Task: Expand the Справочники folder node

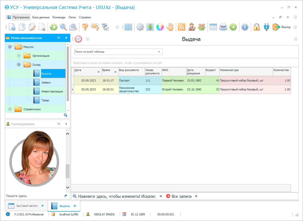Action: pyautogui.click(x=10, y=109)
